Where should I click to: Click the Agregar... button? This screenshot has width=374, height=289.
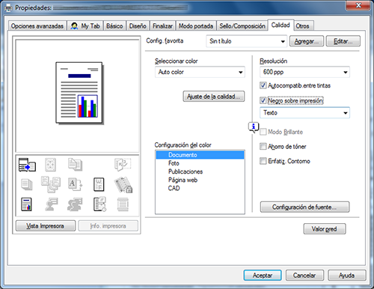pyautogui.click(x=307, y=41)
